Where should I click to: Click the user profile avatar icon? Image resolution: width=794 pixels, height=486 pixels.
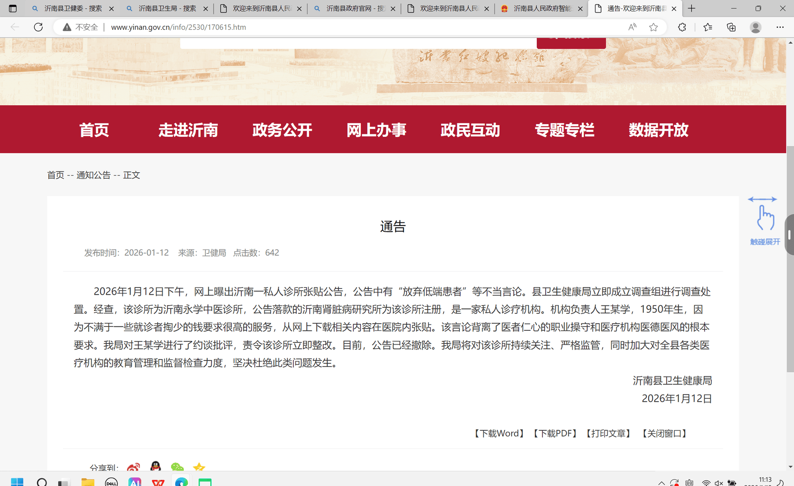755,27
